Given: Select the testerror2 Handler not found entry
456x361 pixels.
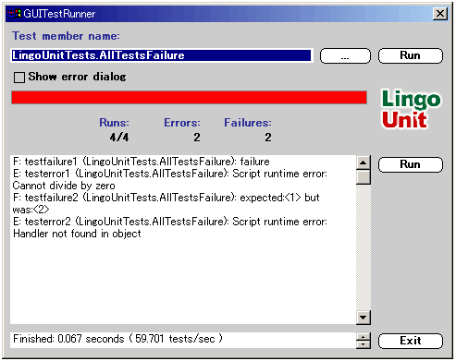Looking at the screenshot, I should tap(170, 228).
